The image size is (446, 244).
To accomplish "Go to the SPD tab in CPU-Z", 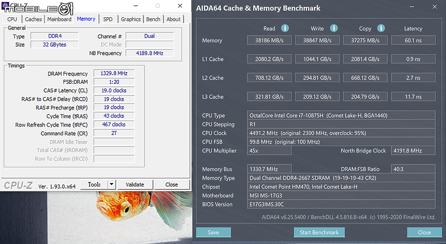I will (x=108, y=19).
